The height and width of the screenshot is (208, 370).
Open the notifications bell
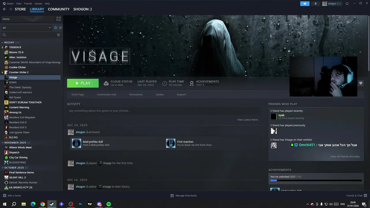(x=316, y=3)
